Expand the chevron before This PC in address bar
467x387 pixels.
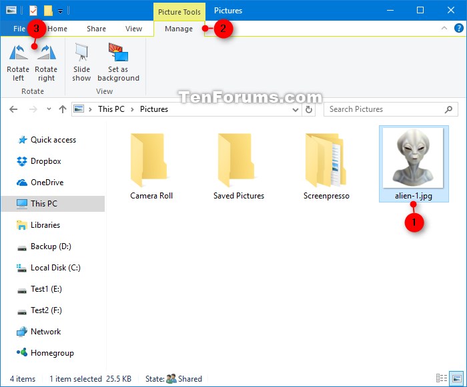pyautogui.click(x=90, y=109)
